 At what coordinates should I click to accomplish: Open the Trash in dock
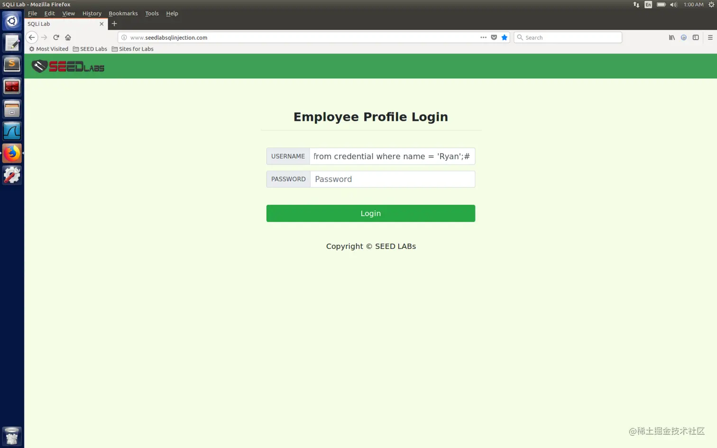pos(12,436)
